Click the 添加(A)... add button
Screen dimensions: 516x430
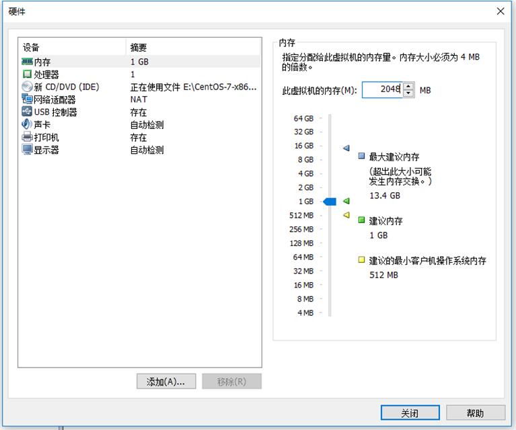click(x=166, y=382)
